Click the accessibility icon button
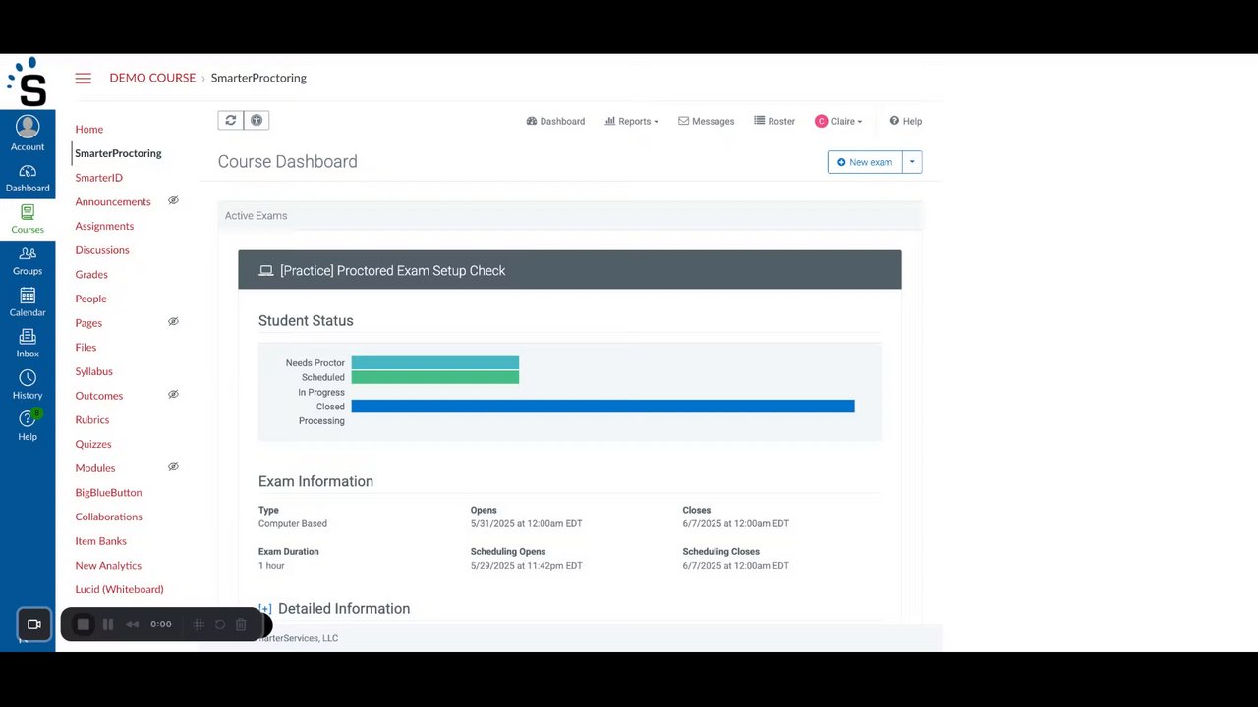 click(257, 120)
